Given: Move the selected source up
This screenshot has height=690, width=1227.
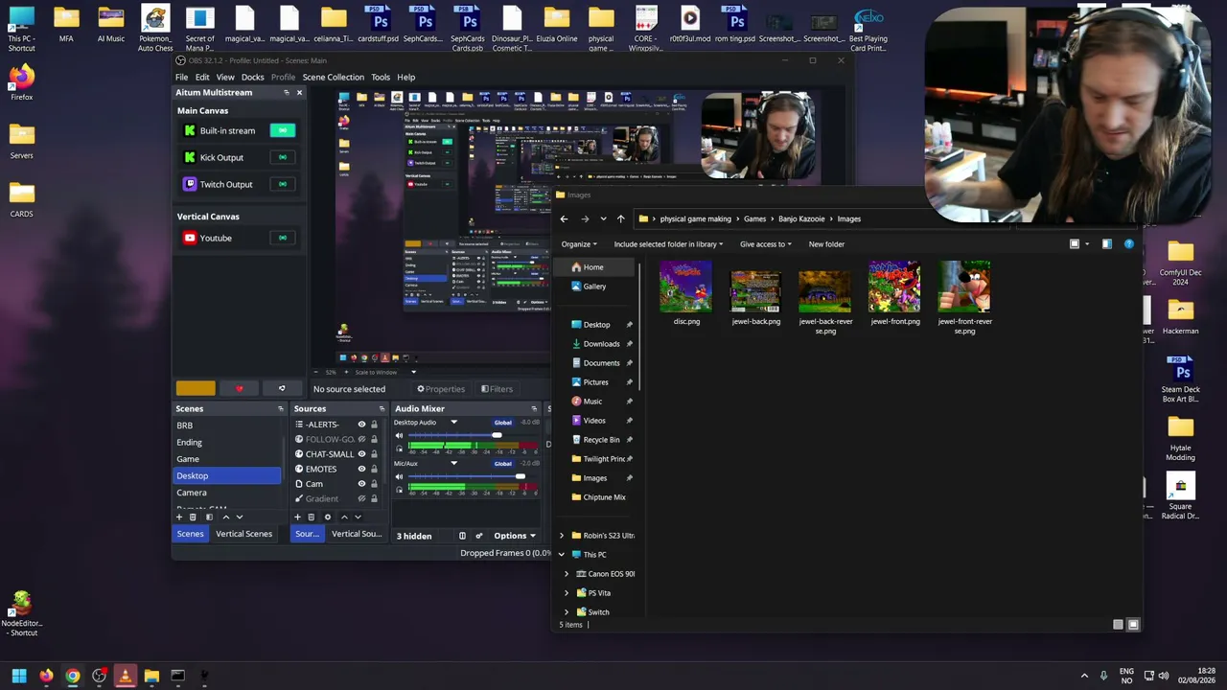Looking at the screenshot, I should 344,517.
